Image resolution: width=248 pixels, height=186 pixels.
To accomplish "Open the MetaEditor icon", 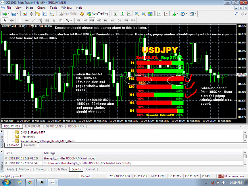I will [82, 14].
